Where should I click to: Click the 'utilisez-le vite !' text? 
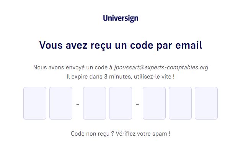154,77
